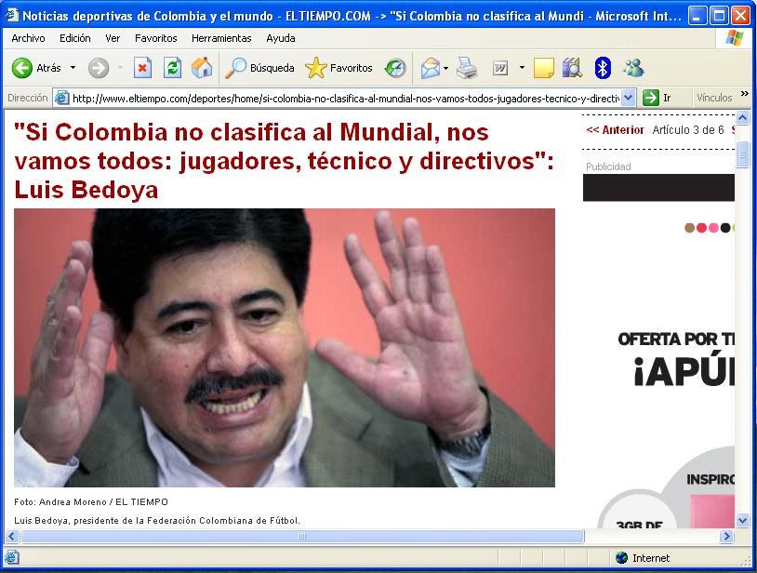757x573 pixels.
Task: Click the yellow note icon in the toolbar
Action: pos(544,68)
